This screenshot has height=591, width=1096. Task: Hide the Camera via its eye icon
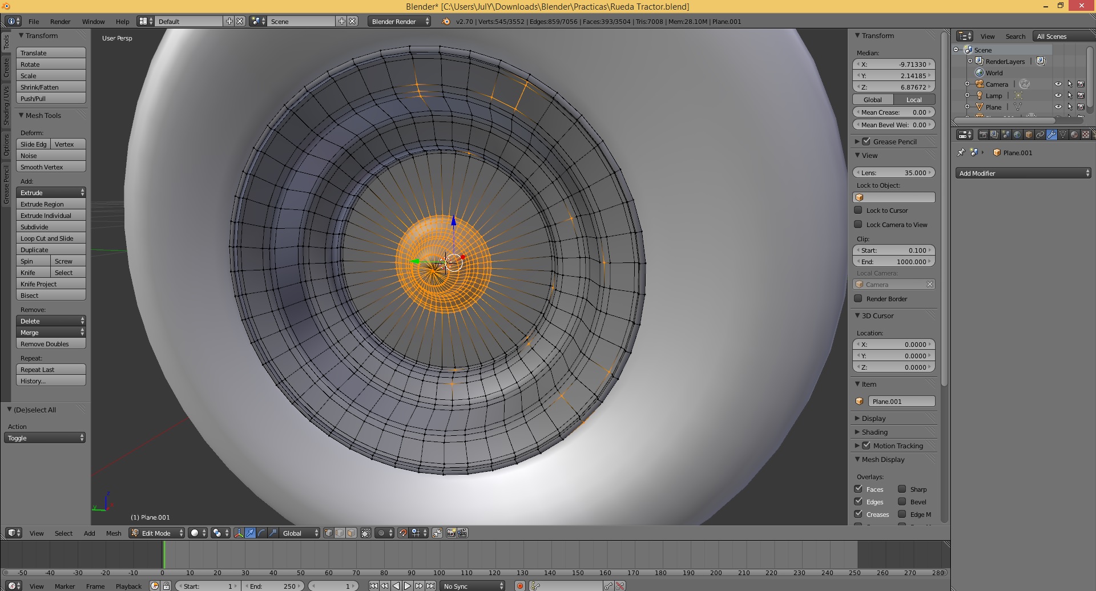click(1058, 84)
